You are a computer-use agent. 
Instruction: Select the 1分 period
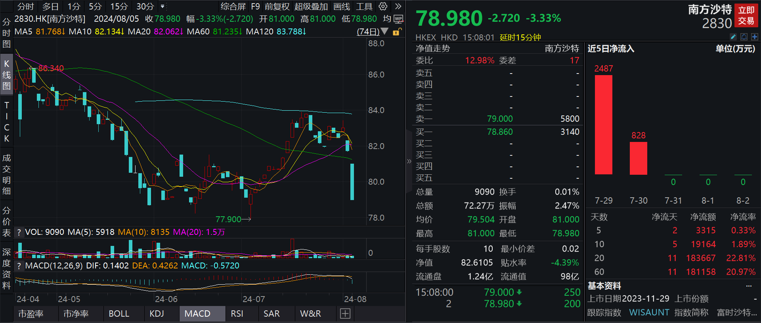[74, 6]
